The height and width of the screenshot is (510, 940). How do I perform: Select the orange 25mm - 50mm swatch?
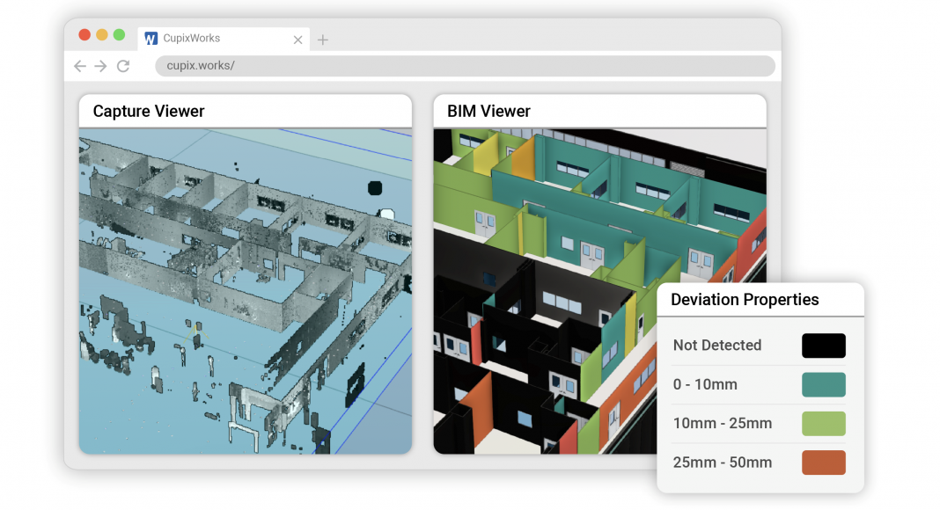pos(823,463)
